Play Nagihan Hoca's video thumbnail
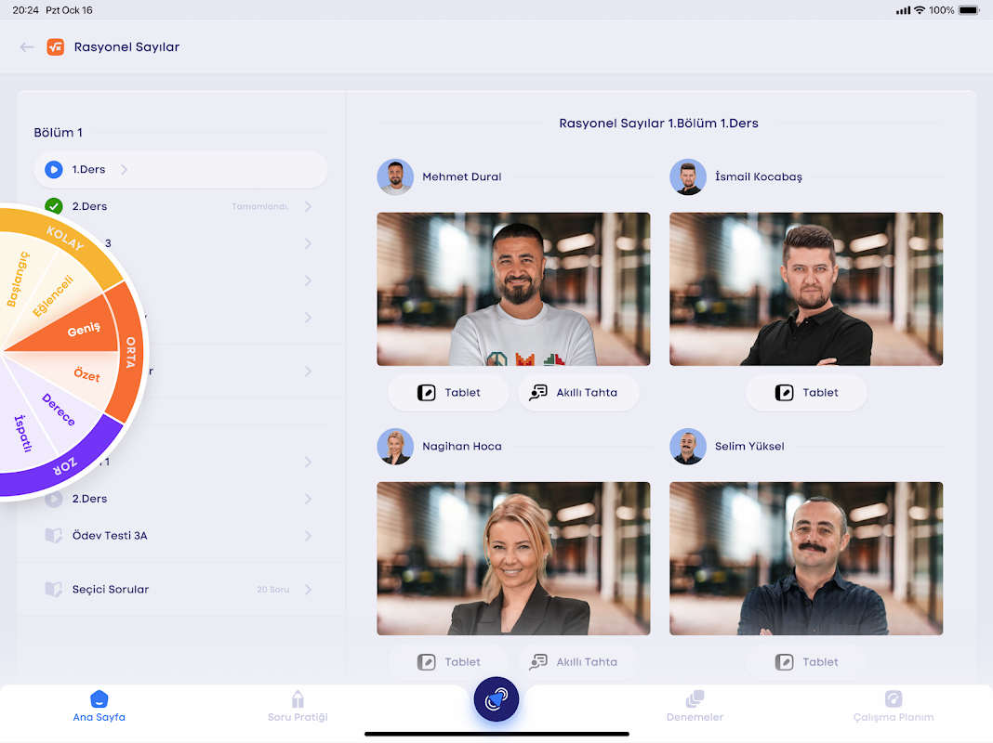993x743 pixels. pos(513,558)
